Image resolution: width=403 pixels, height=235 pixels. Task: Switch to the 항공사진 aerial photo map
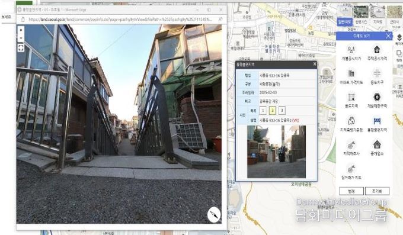(361, 15)
